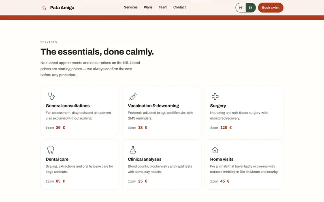Image resolution: width=324 pixels, height=202 pixels.
Task: Click the SERVICES section label
Action: click(49, 42)
